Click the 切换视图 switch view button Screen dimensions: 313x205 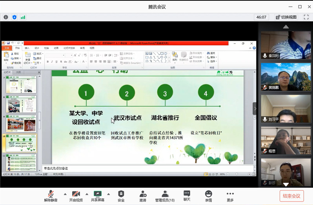coord(286,17)
